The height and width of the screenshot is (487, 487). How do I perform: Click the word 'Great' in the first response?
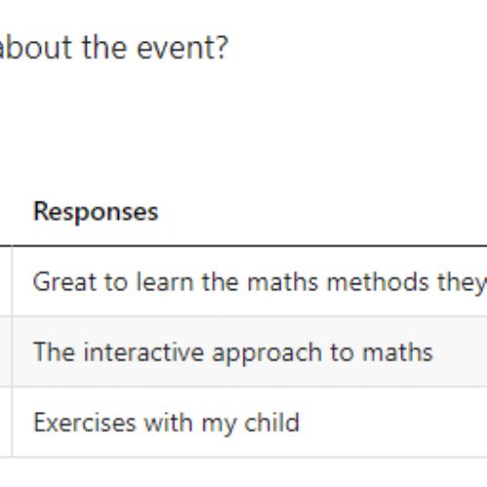click(64, 282)
